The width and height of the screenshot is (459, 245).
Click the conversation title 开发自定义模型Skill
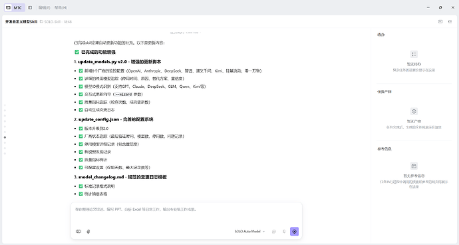21,22
